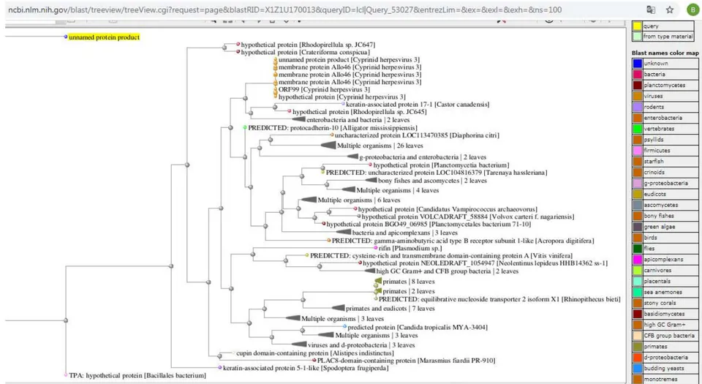
Task: Expand collapsed node 'primates | 8 leaves'
Action: point(378,281)
